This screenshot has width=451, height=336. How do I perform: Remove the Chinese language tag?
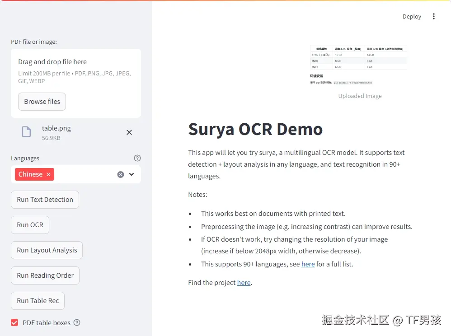48,174
